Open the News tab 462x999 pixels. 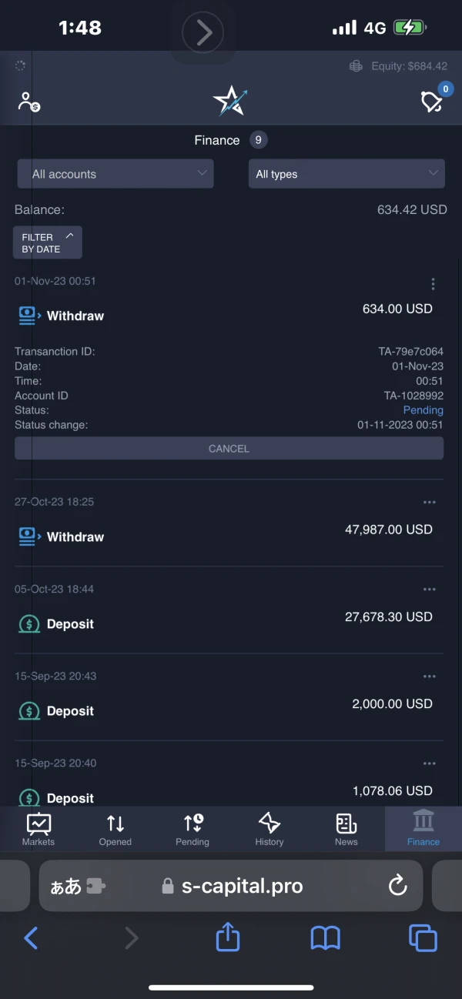346,829
